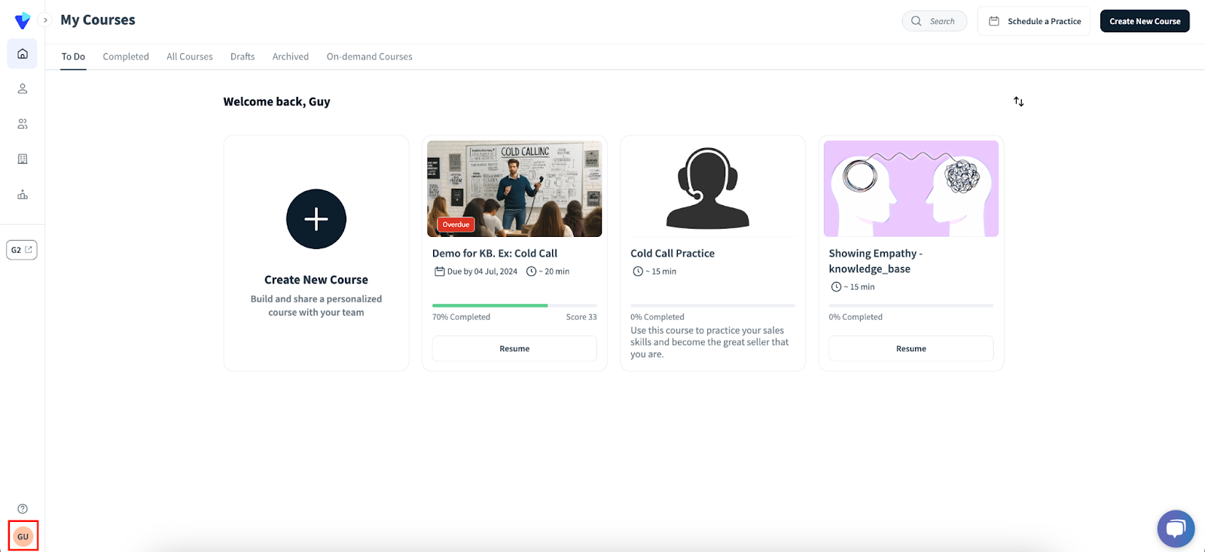Click the Schedule a Practice button
The height and width of the screenshot is (552, 1205).
(1034, 21)
